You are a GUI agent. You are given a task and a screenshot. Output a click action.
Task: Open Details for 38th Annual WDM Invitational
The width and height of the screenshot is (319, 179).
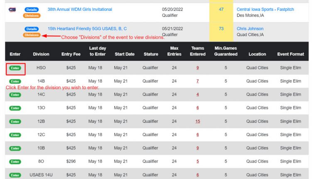[x=32, y=10]
